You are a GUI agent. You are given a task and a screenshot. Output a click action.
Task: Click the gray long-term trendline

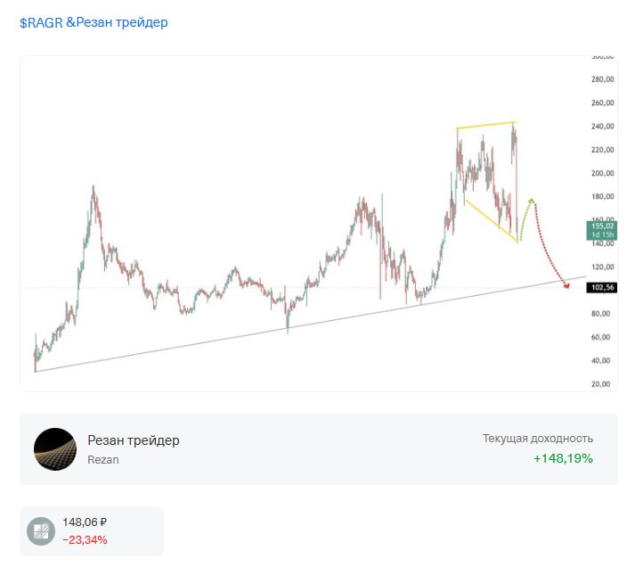[x=311, y=324]
